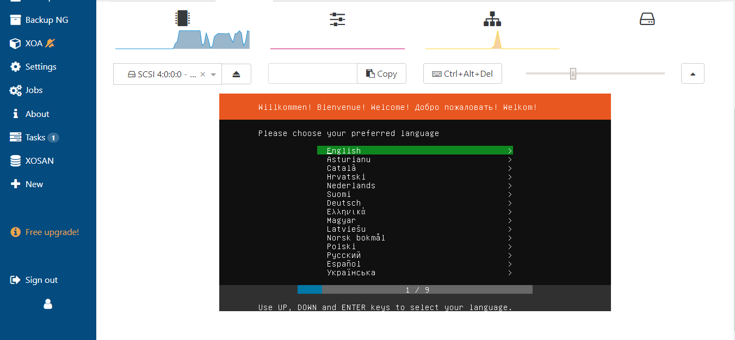Click the Settings gear icon
This screenshot has height=340, width=735.
click(x=16, y=66)
